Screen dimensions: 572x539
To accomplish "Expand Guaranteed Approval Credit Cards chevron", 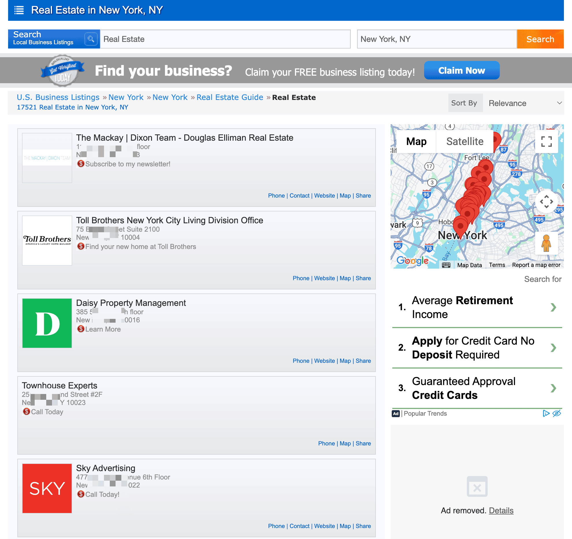I will pos(553,388).
